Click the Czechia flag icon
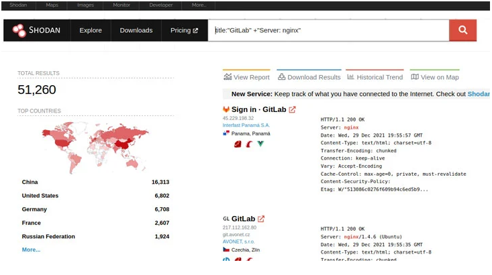 point(226,250)
